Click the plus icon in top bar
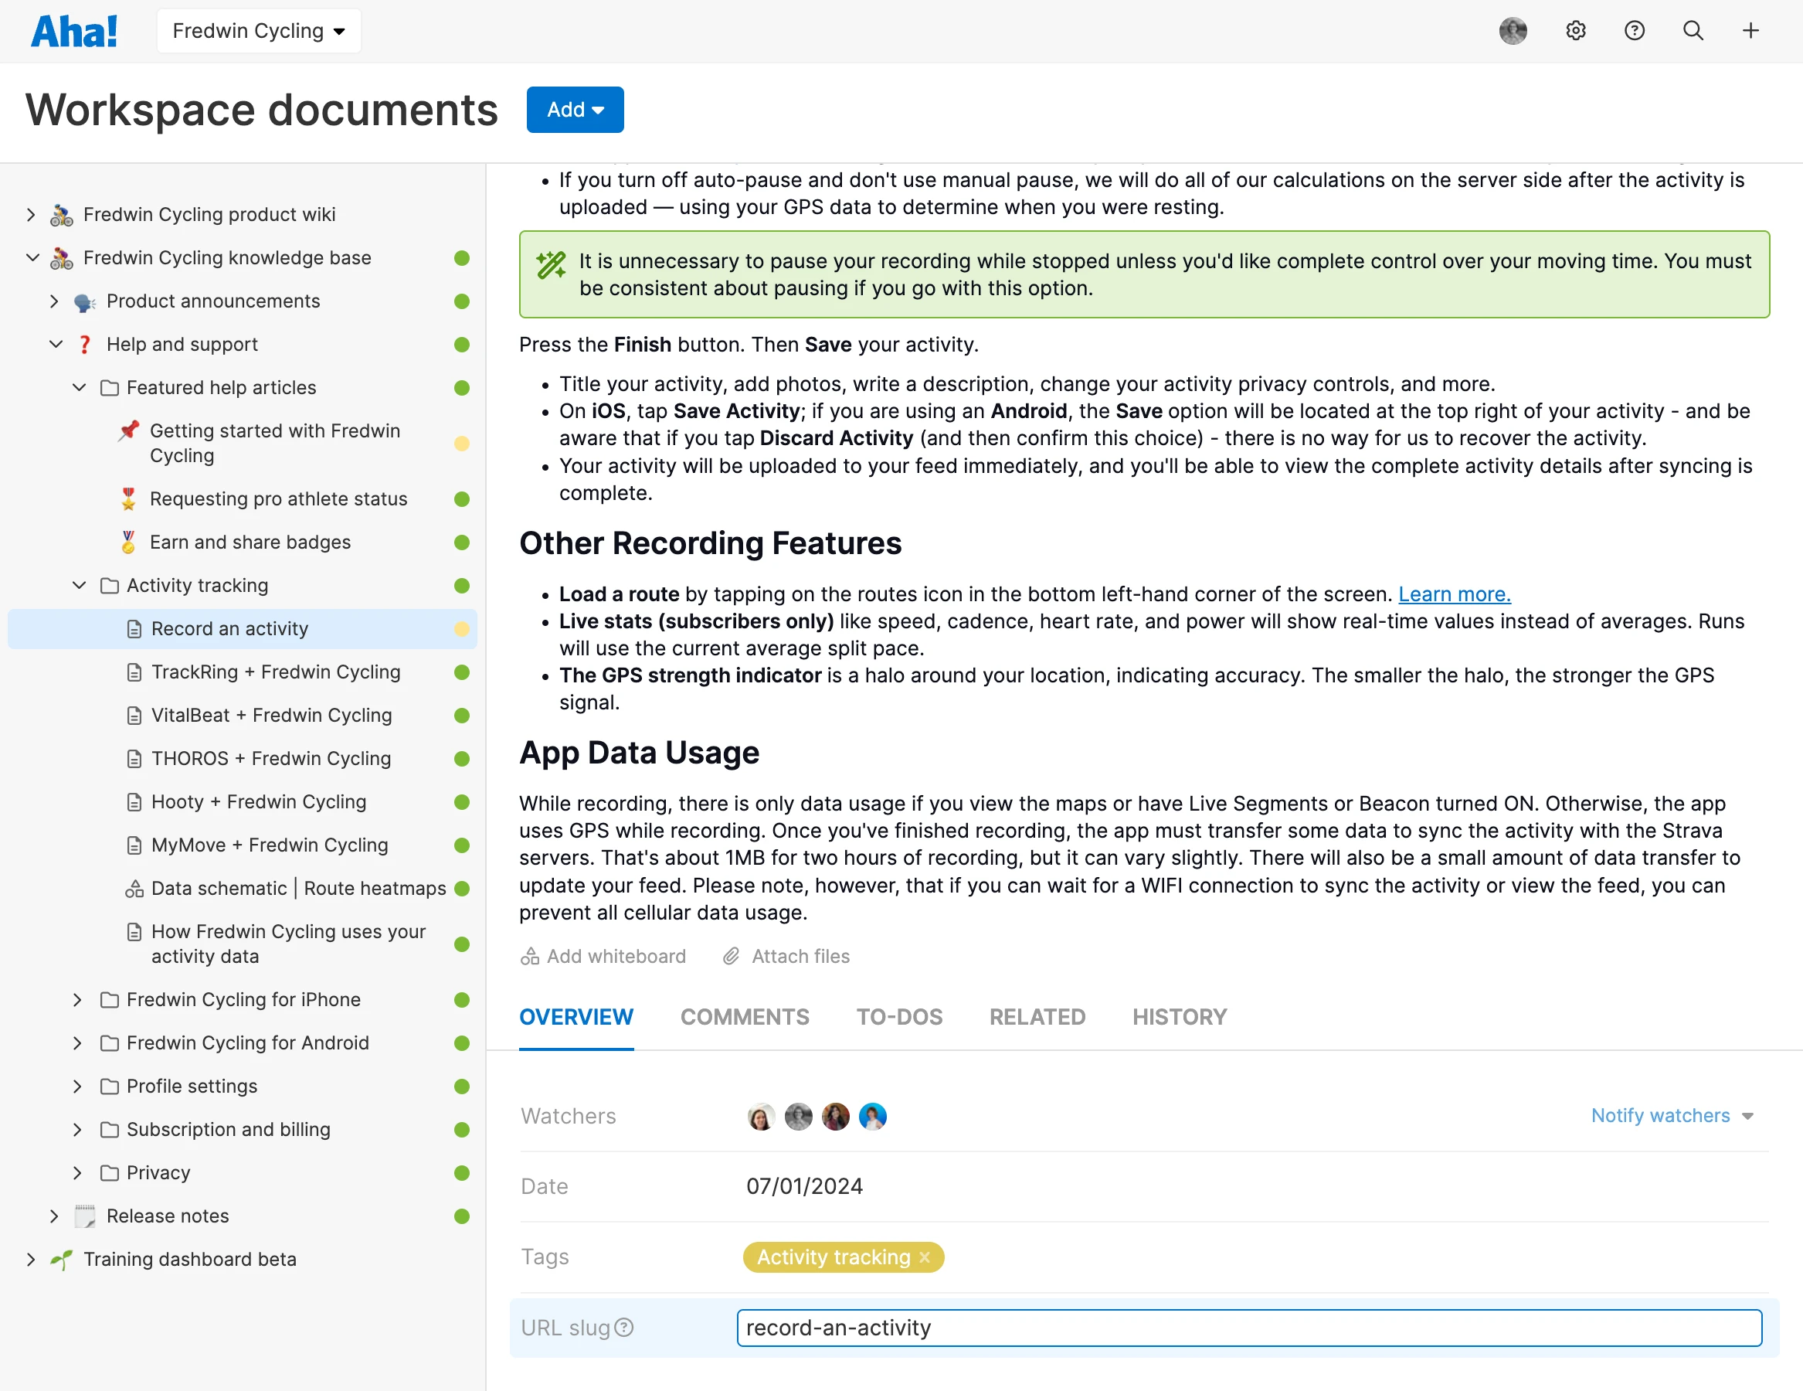Screen dimensions: 1803x1391 click(x=1750, y=31)
